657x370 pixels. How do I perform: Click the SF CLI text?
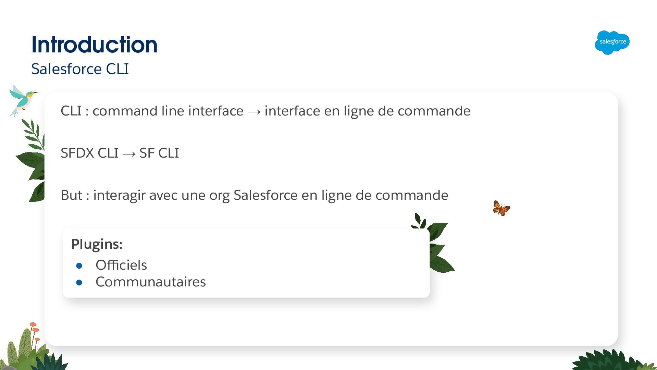pos(159,153)
